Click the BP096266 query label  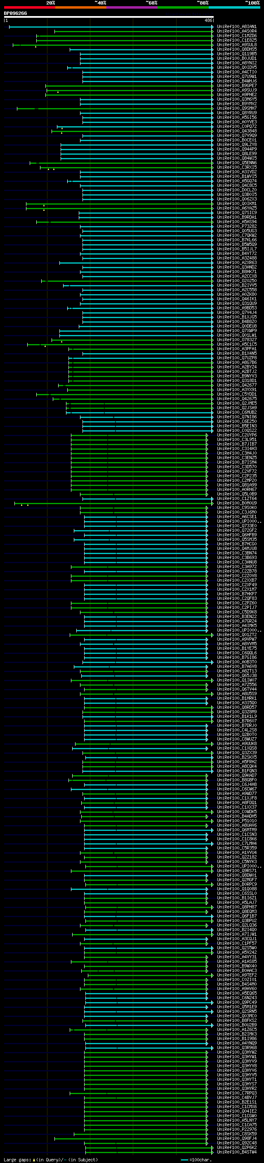pos(15,14)
